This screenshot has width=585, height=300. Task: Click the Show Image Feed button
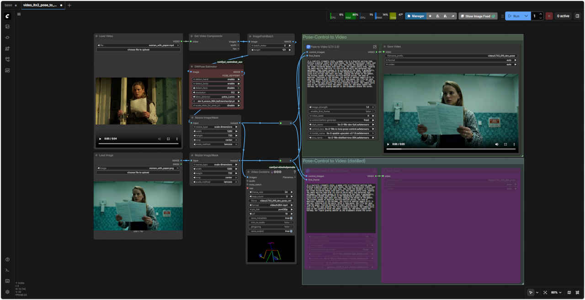pyautogui.click(x=478, y=16)
